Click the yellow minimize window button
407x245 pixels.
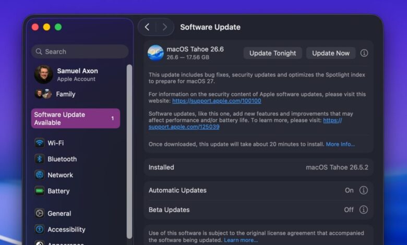47,27
